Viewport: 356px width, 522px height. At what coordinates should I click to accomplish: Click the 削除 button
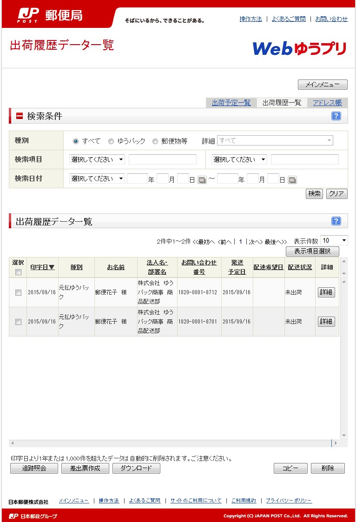(x=328, y=468)
